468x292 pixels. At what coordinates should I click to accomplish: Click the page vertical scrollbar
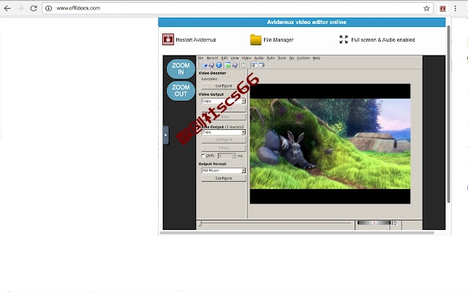coord(448,115)
